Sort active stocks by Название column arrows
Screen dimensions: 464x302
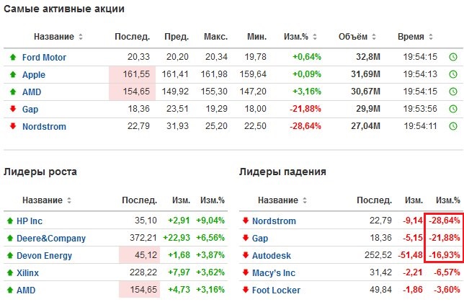[81, 37]
